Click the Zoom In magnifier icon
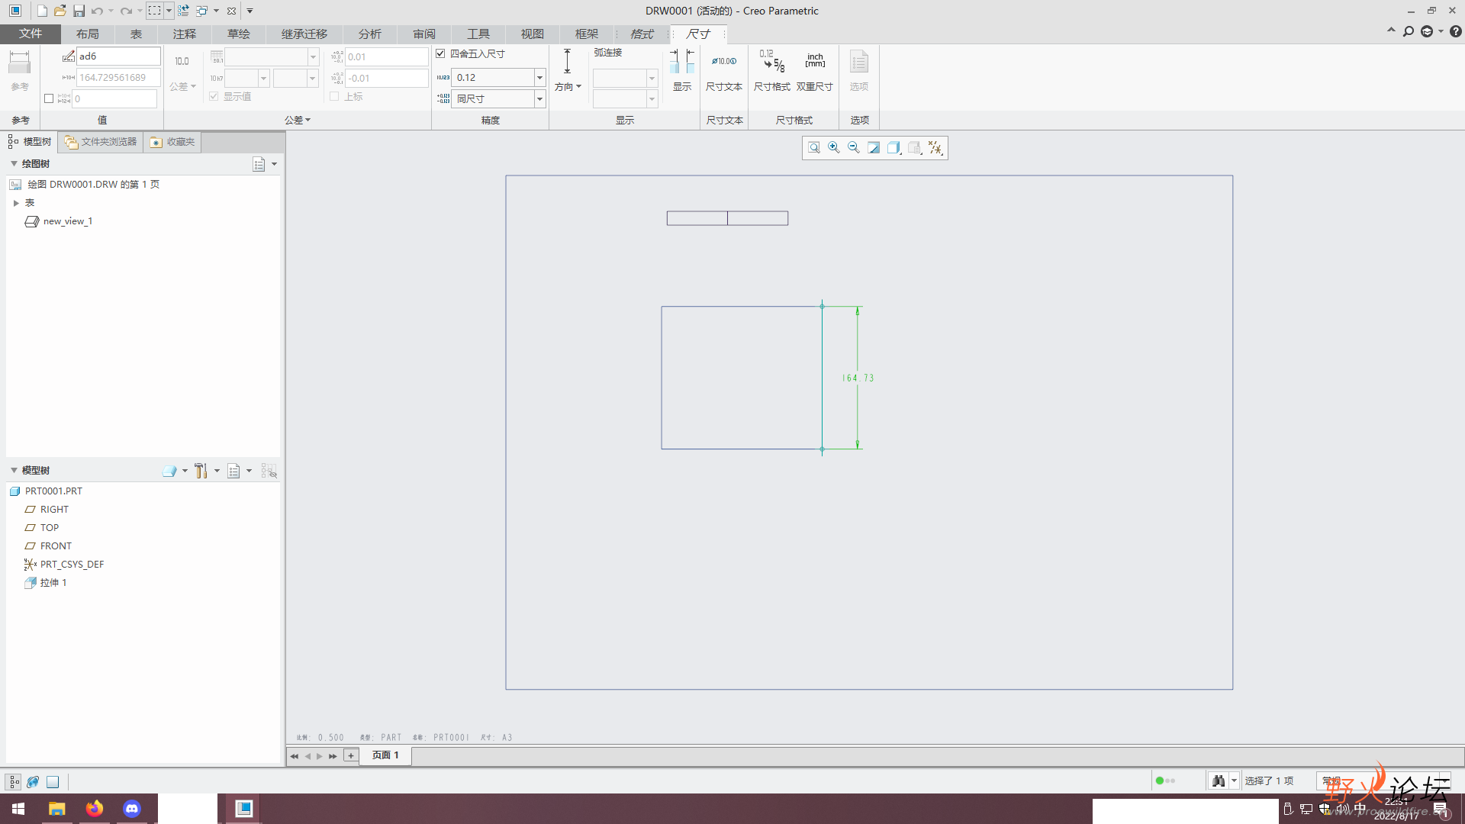 pos(834,148)
